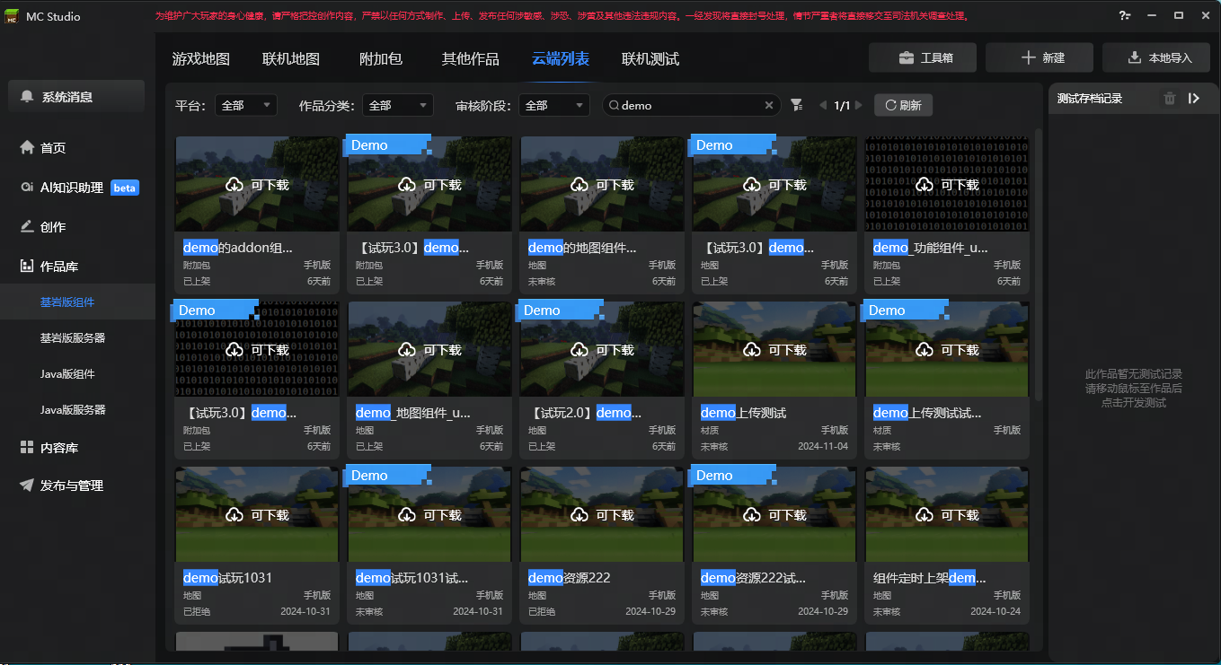Open the 系统消息 notifications button

pos(76,96)
